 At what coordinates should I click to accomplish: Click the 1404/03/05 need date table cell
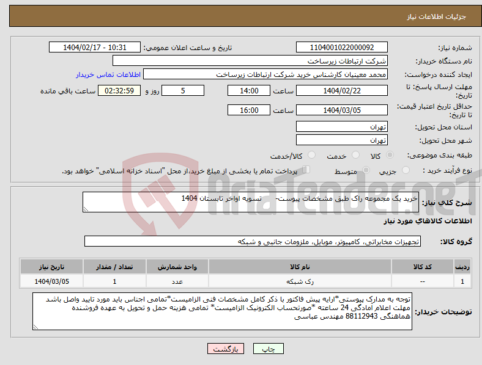pyautogui.click(x=51, y=281)
